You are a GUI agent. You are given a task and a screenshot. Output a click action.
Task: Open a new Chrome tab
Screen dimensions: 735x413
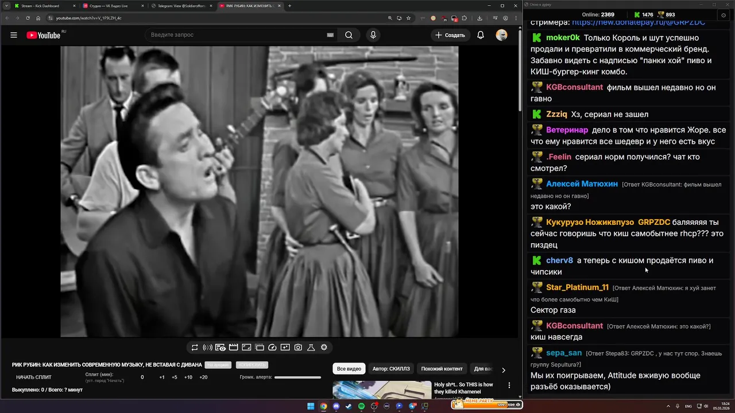pos(289,6)
